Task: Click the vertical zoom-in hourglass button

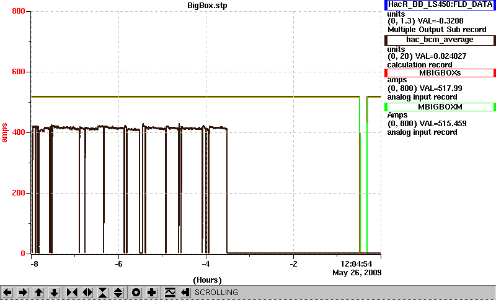Action: click(103, 293)
